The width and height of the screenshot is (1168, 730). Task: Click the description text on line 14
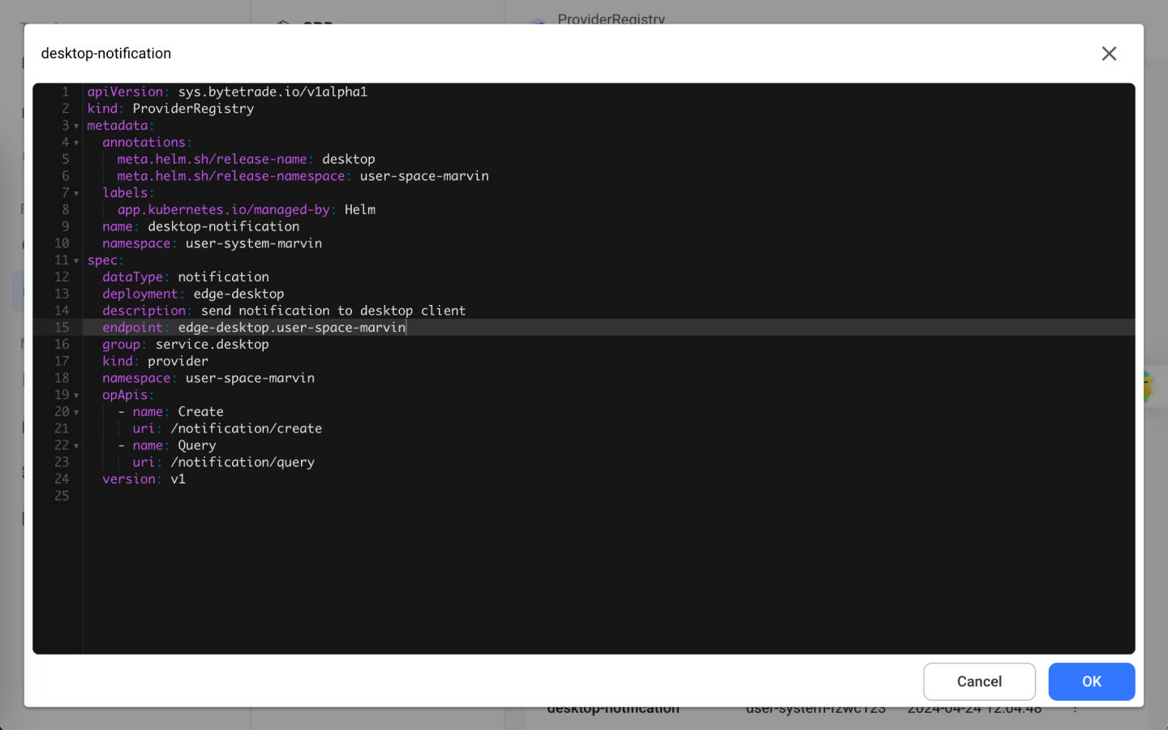(333, 311)
